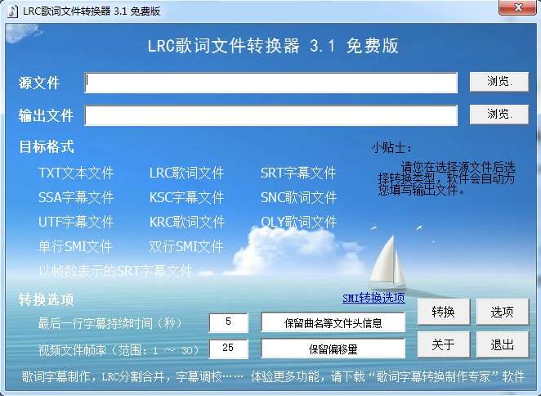The width and height of the screenshot is (541, 396).
Task: Select KSC字幕文件 target format
Action: pyautogui.click(x=186, y=197)
